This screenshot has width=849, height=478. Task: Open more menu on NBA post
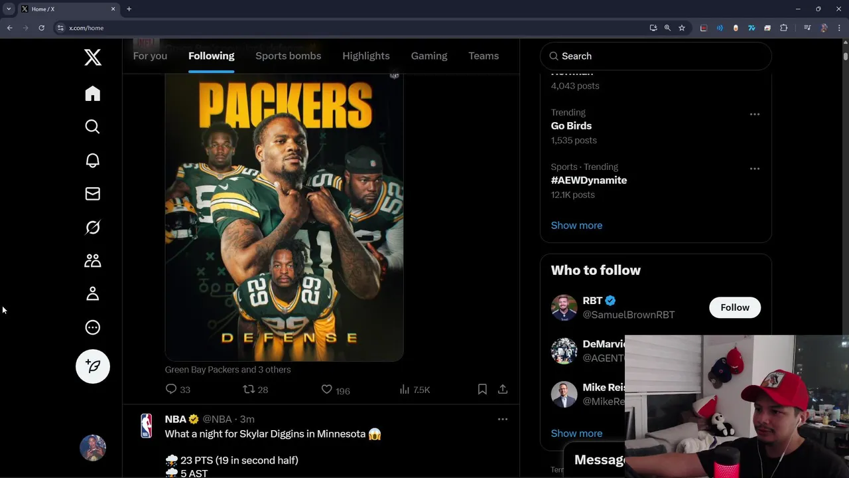[503, 419]
